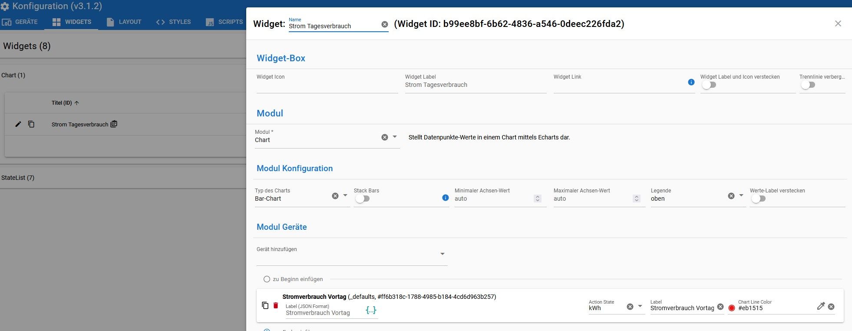This screenshot has height=331, width=852.
Task: Switch to the Scripts tab
Action: pos(224,22)
